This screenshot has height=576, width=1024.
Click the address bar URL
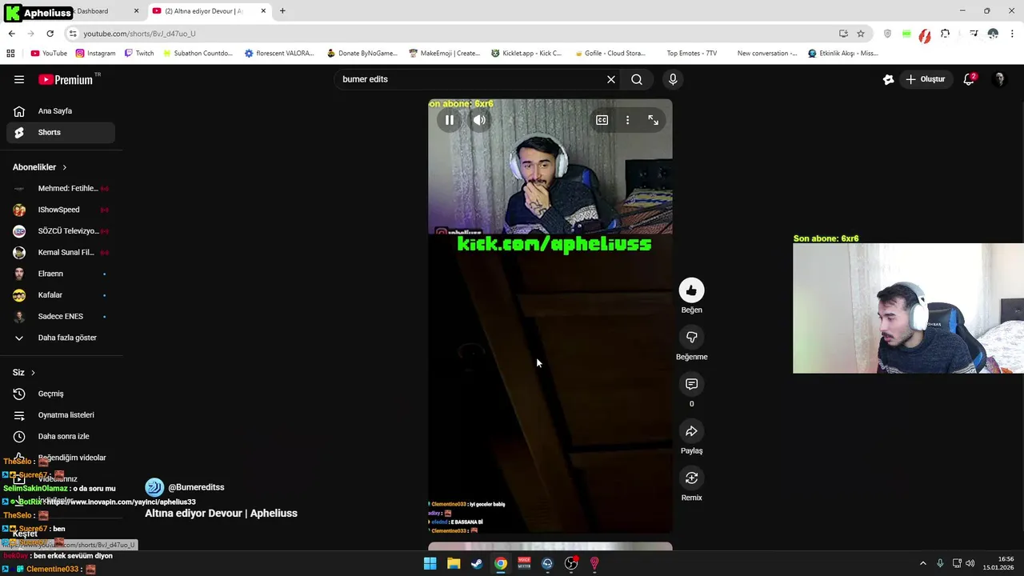[x=139, y=34]
